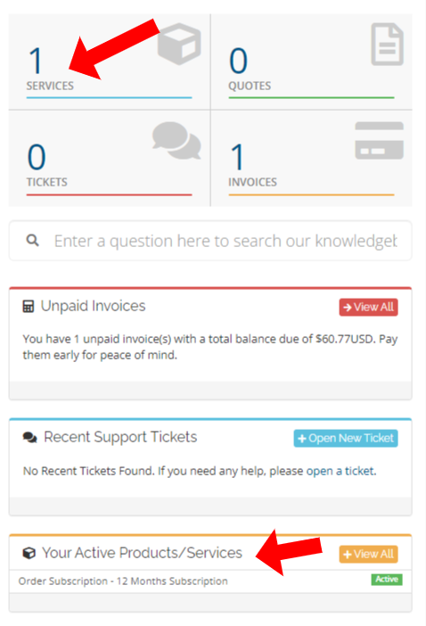Click the credit card icon in Invoices tile
Image resolution: width=426 pixels, height=626 pixels.
tap(380, 141)
